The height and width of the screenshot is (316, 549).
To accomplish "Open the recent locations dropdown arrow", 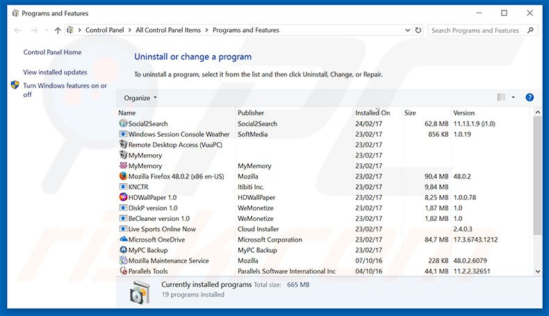I will [47, 31].
